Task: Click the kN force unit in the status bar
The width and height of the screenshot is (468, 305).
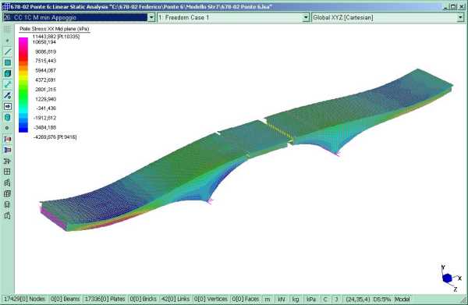Action: (281, 299)
